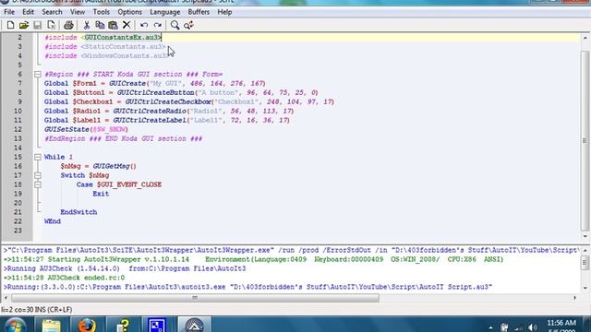
Task: Open the View menu
Action: coord(78,12)
